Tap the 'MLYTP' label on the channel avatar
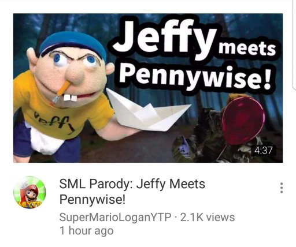This screenshot has width=296, height=247. [x=29, y=204]
